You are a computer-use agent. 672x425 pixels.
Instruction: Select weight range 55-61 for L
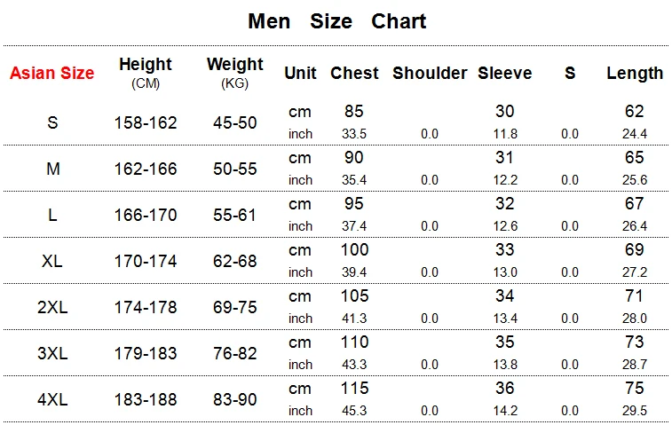(x=234, y=215)
